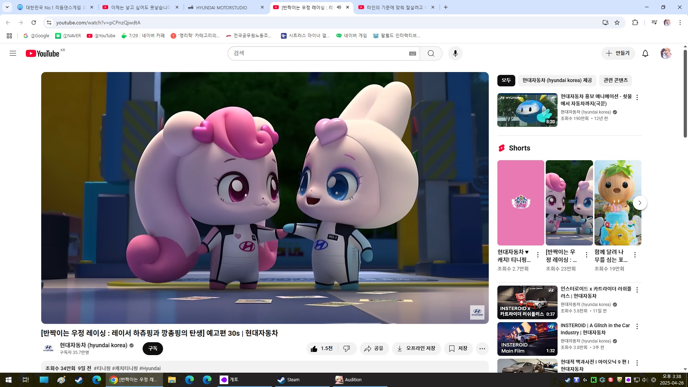Dislike the video with thumbs down
688x387 pixels.
point(347,349)
